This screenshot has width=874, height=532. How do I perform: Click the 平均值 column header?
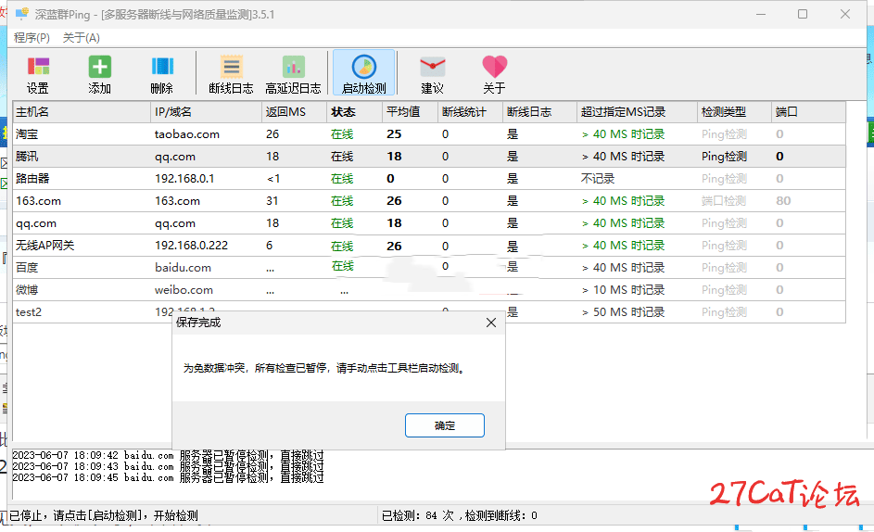[x=410, y=112]
